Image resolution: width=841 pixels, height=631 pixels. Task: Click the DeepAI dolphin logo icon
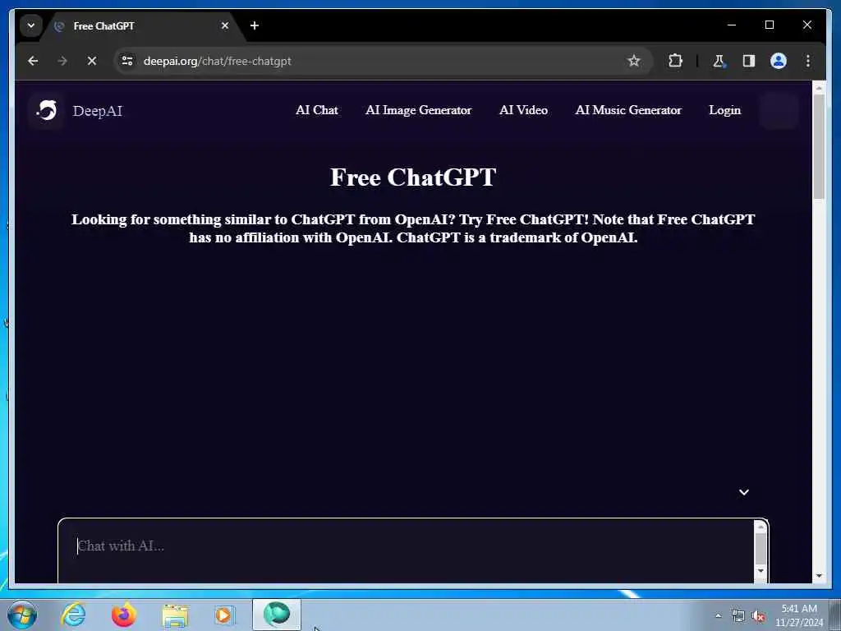(x=46, y=111)
